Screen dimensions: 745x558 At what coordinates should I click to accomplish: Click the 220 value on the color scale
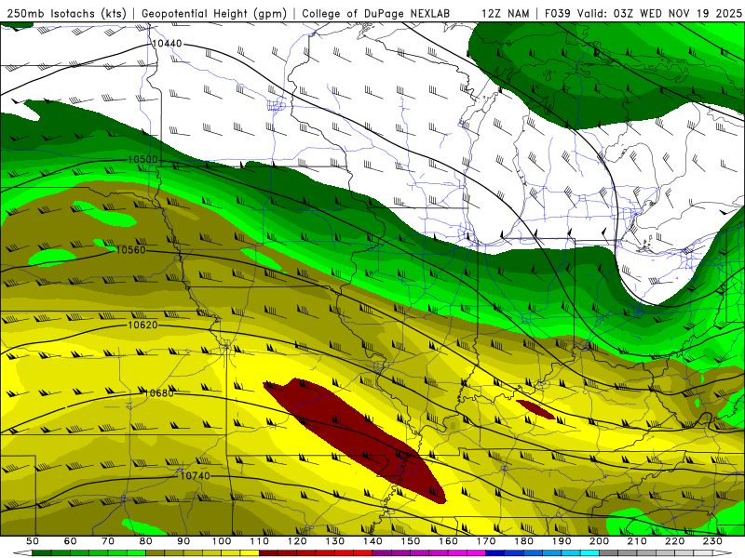pyautogui.click(x=674, y=541)
